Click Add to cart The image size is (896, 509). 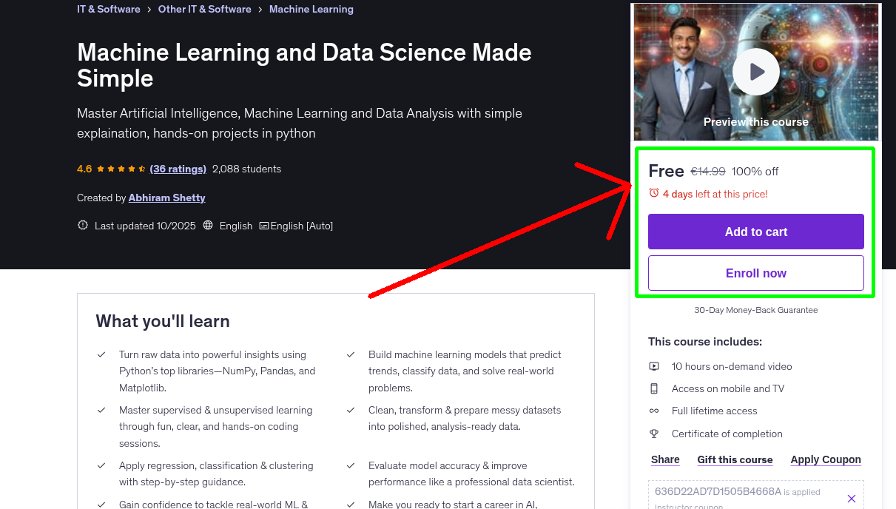(x=755, y=232)
